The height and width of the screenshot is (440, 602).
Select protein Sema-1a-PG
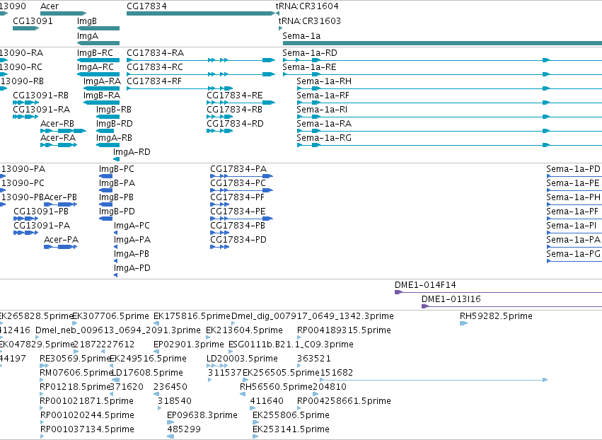(x=574, y=261)
